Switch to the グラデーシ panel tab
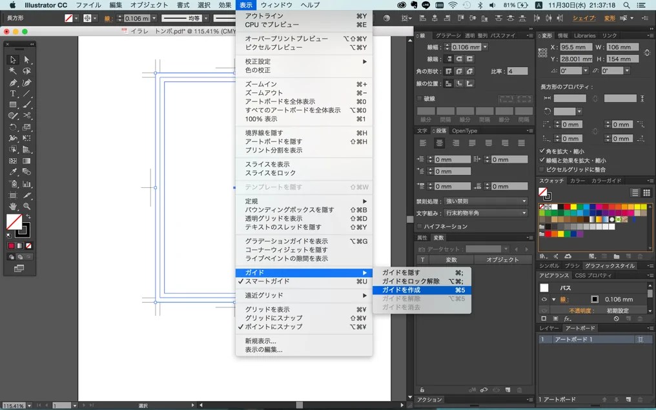Viewport: 656px width, 410px height. coord(447,36)
